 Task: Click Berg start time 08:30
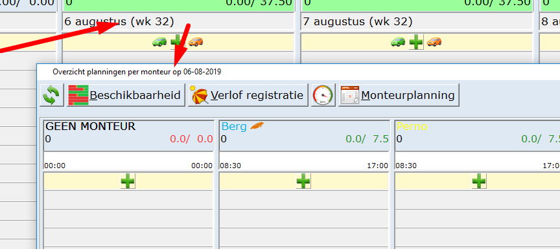[230, 166]
